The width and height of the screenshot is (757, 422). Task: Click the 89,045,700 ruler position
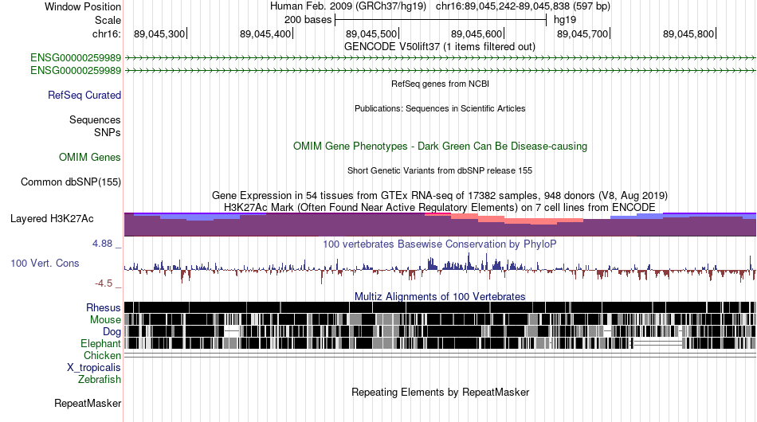[x=582, y=33]
